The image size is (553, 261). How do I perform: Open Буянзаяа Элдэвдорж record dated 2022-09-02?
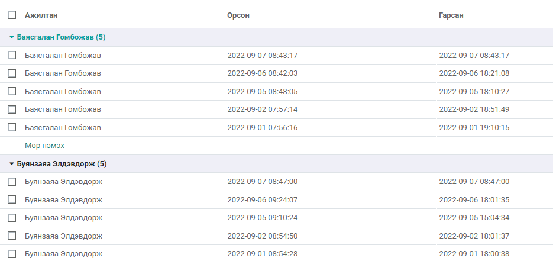pyautogui.click(x=277, y=236)
